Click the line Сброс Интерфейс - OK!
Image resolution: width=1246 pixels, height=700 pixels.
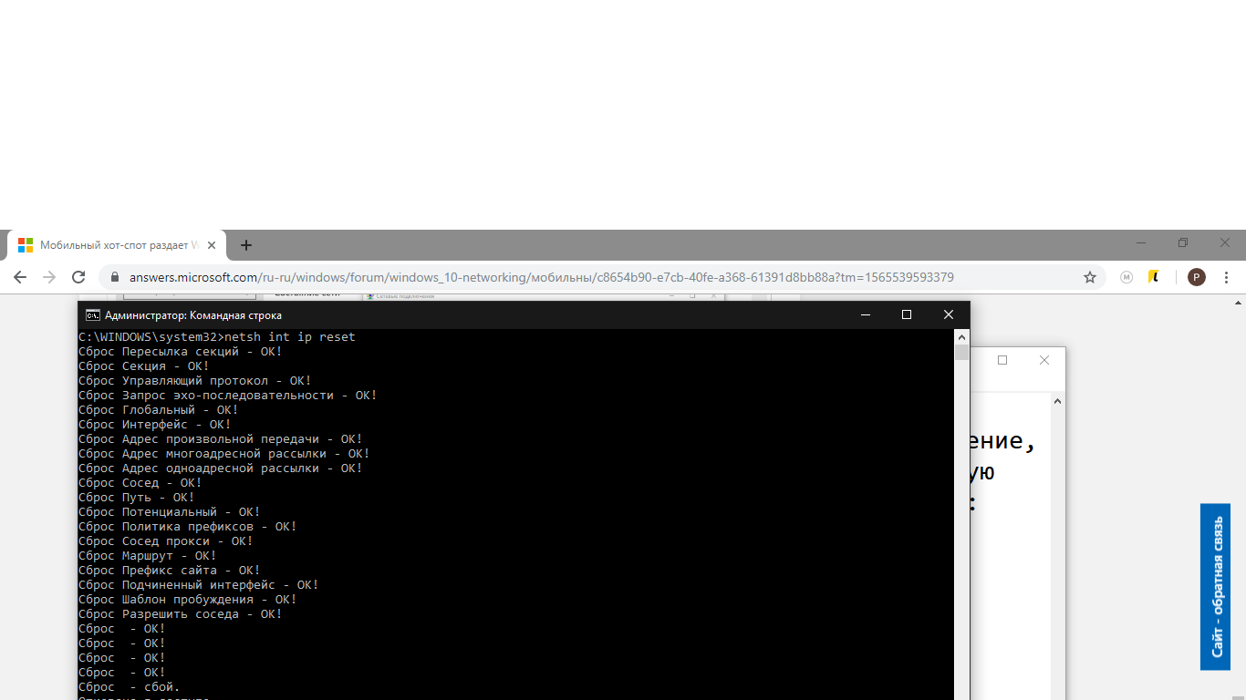155,425
